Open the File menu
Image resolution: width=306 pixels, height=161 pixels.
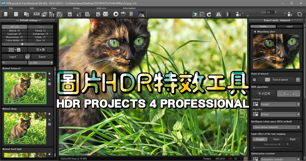pyautogui.click(x=11, y=8)
